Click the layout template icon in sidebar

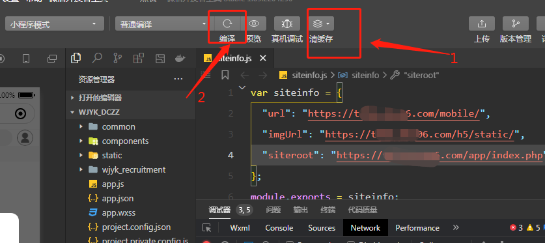[160, 58]
